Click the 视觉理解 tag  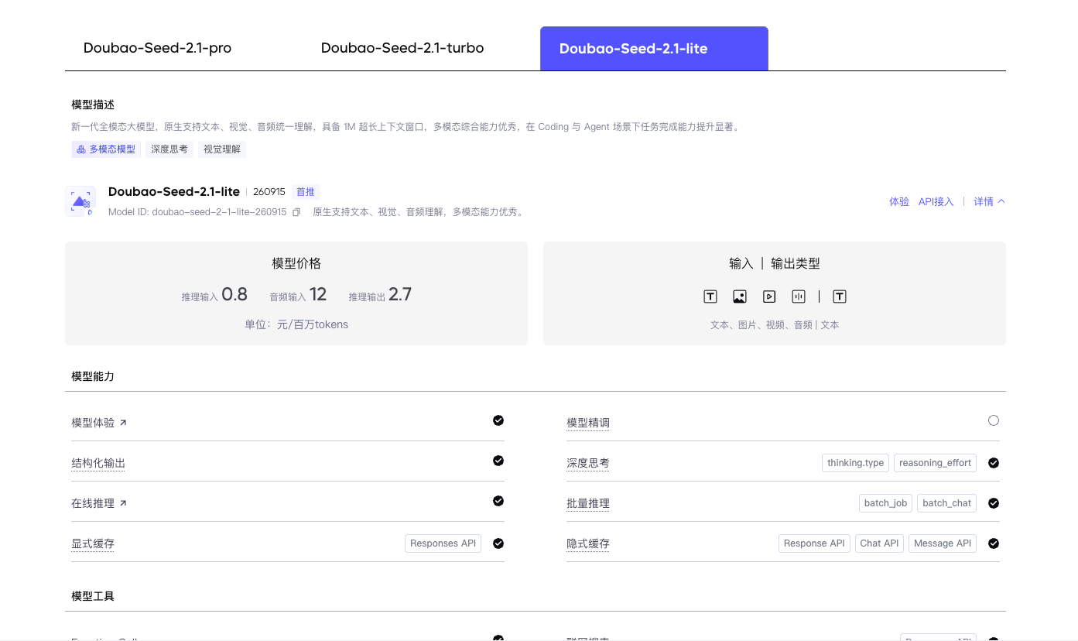click(222, 149)
